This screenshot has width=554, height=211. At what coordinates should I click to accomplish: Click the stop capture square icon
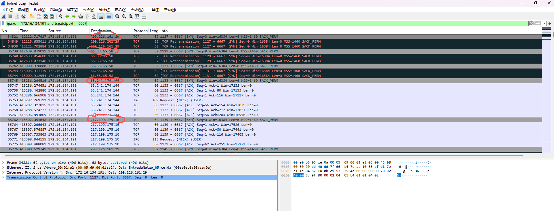pos(10,16)
